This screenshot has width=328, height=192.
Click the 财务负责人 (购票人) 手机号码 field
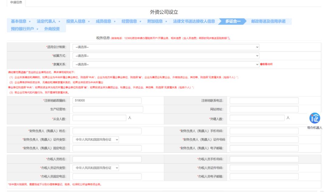point(264,131)
